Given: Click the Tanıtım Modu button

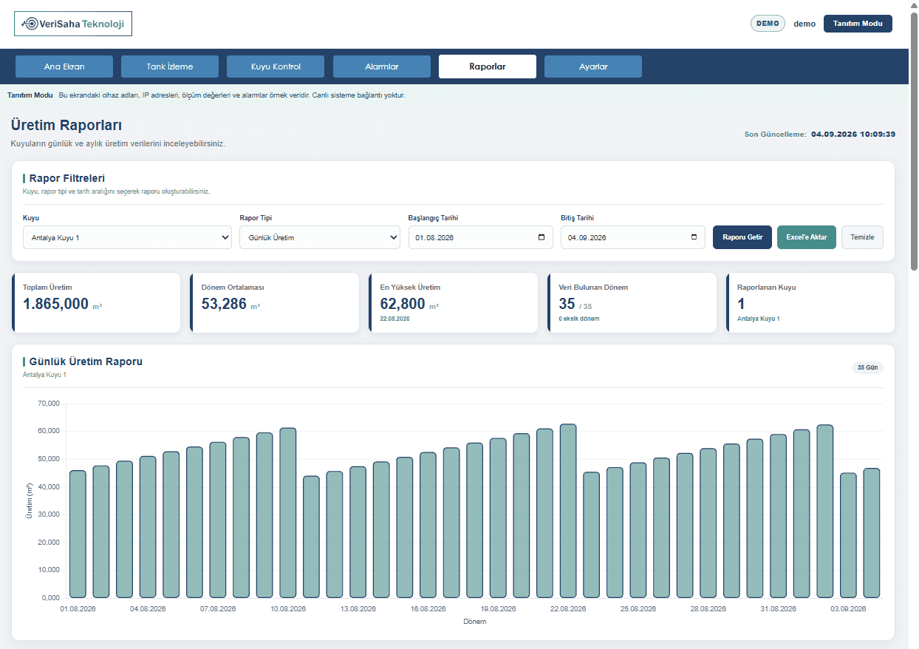Looking at the screenshot, I should 858,24.
